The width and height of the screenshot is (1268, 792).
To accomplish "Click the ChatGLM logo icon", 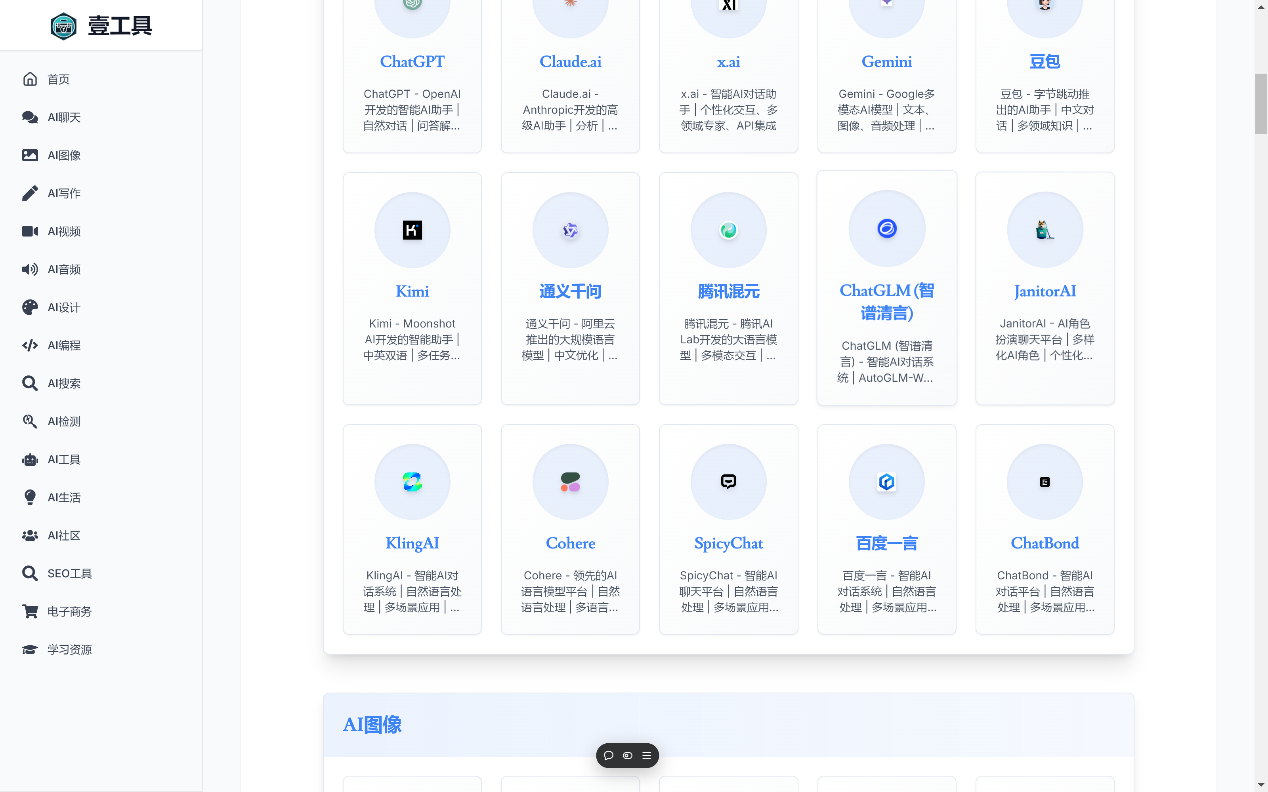I will 886,228.
